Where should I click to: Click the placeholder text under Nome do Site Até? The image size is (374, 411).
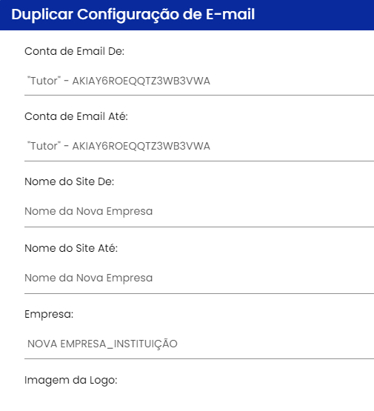click(x=89, y=278)
